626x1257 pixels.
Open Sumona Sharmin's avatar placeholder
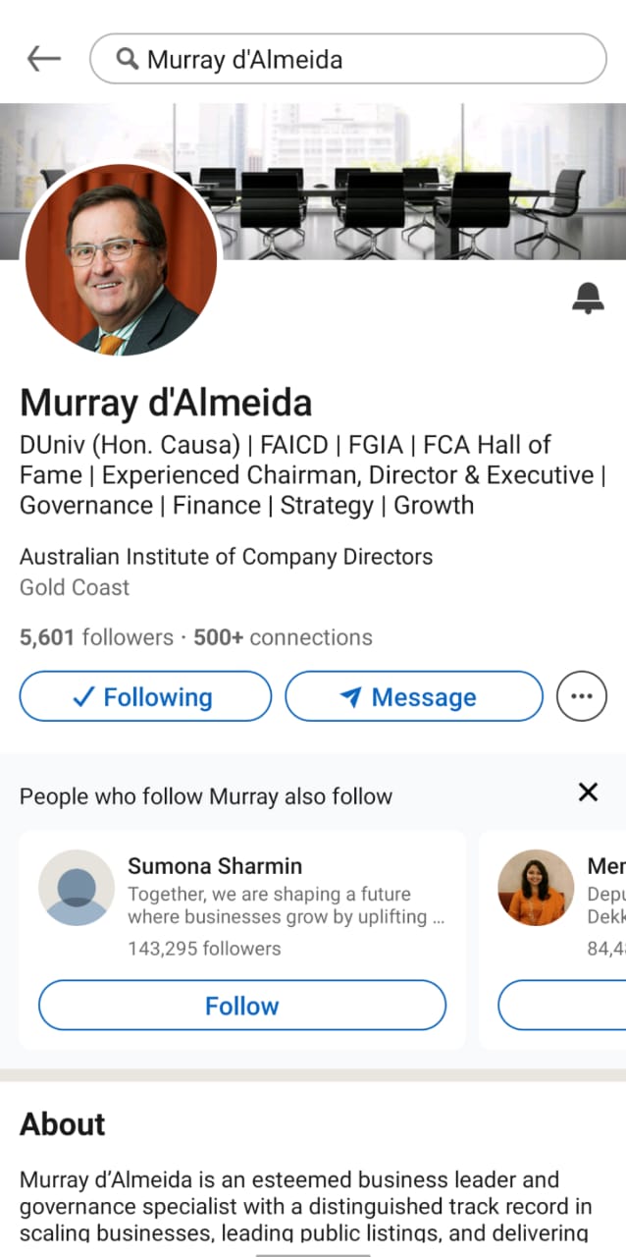pos(77,887)
